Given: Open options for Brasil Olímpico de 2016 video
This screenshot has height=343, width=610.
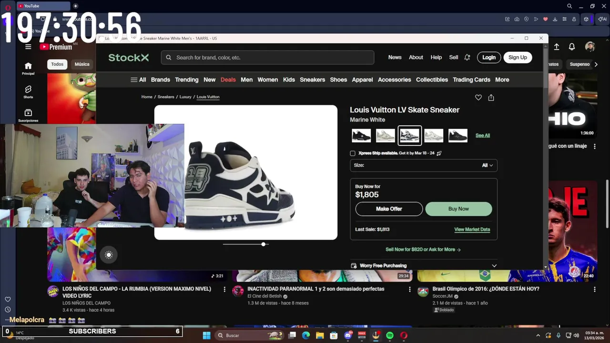Looking at the screenshot, I should pyautogui.click(x=594, y=289).
